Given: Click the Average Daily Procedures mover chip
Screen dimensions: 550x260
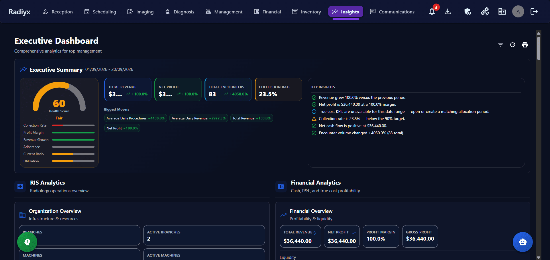Looking at the screenshot, I should click(135, 118).
